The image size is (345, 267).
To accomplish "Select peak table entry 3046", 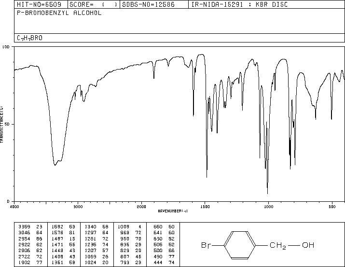I will click(x=25, y=233).
